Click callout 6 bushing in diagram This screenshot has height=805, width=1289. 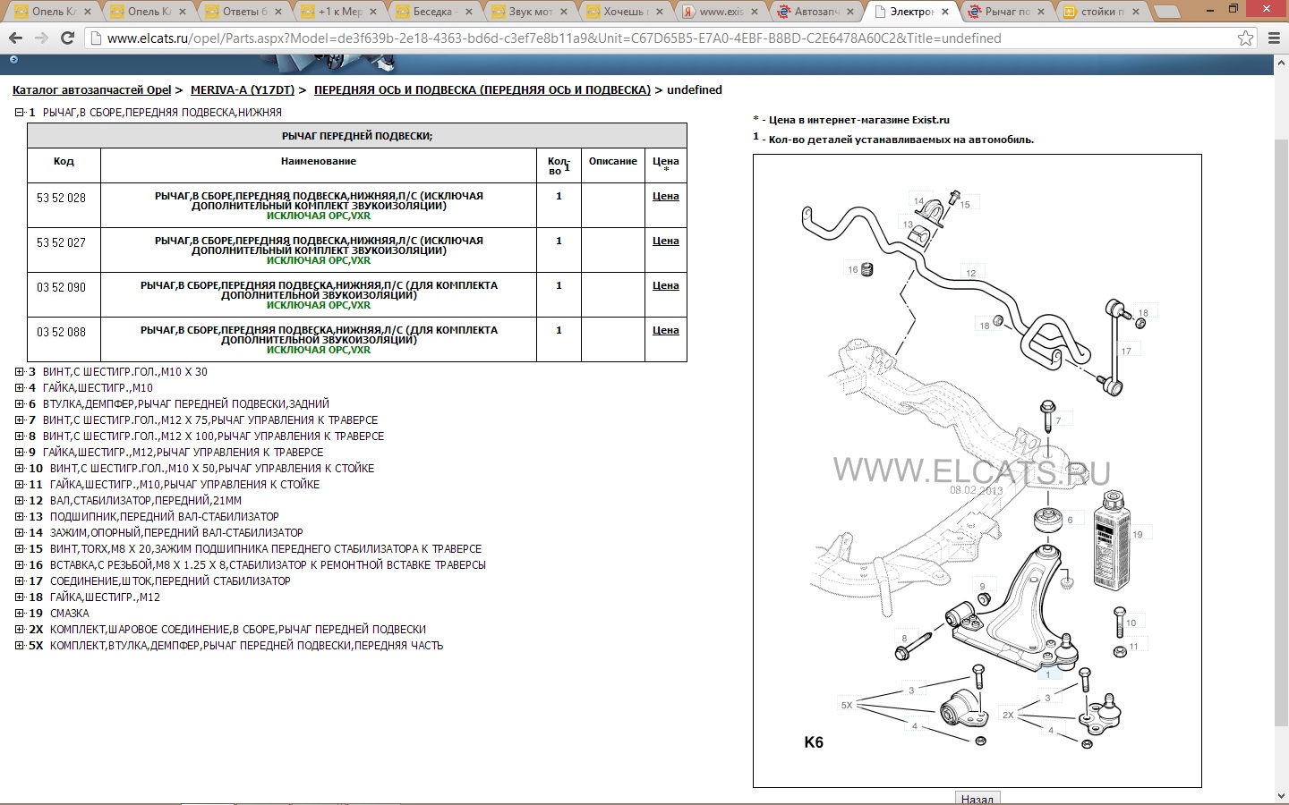pyautogui.click(x=1069, y=520)
